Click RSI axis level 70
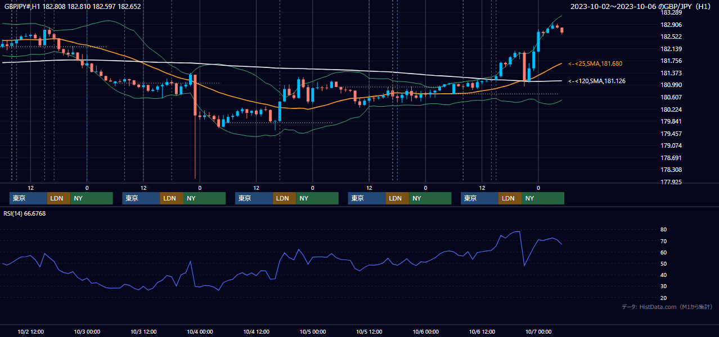719x337 pixels. click(x=663, y=241)
